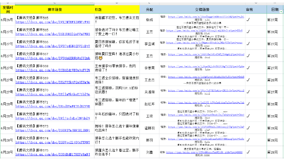Open pan.baidu.com link in 韩羽's row
Image resolution: width=284 pixels, height=161 pixels.
click(x=206, y=139)
